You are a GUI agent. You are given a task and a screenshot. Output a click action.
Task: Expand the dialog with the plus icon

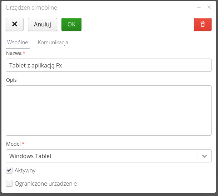click(x=199, y=7)
